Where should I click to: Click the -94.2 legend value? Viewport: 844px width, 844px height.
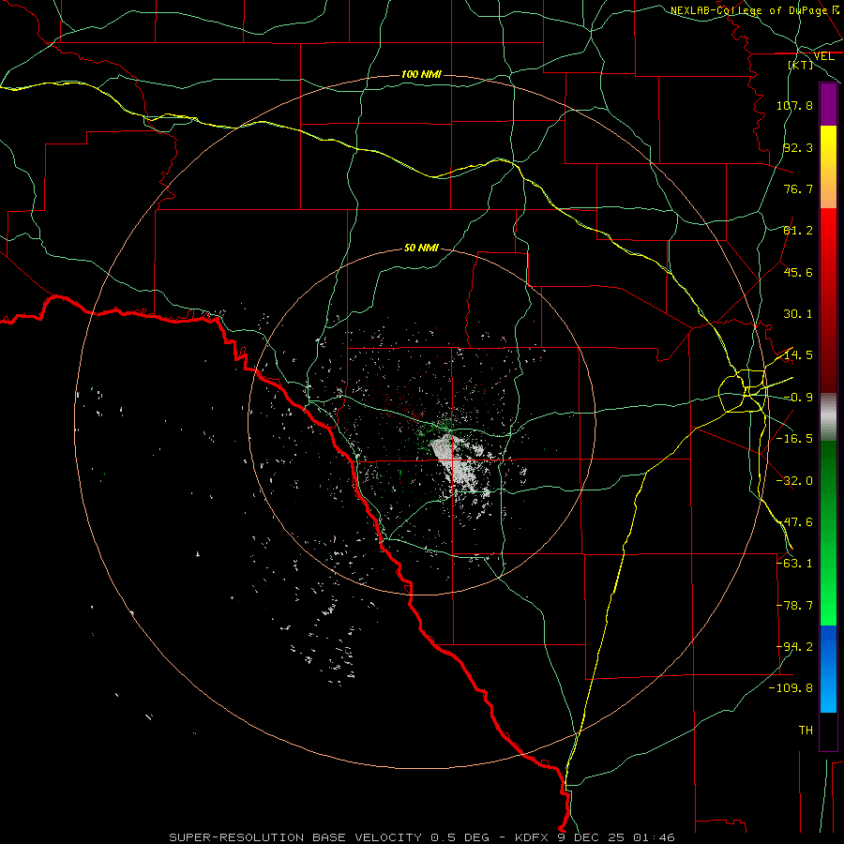coord(794,647)
